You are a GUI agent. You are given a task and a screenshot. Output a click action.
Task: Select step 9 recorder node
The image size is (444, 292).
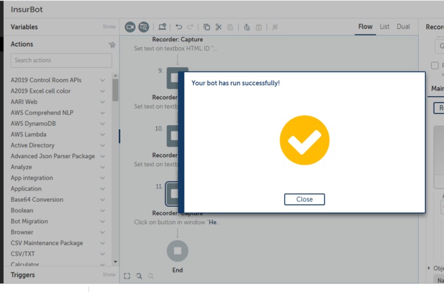click(x=172, y=78)
